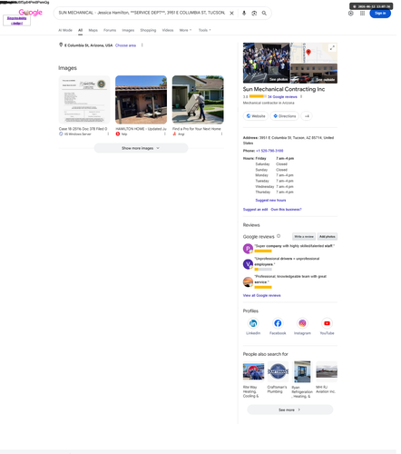Open quick settings gear icon
Screen dimensions: 401x454
tap(350, 14)
